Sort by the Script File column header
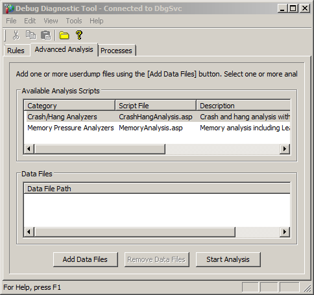The height and width of the screenshot is (295, 314). point(156,106)
